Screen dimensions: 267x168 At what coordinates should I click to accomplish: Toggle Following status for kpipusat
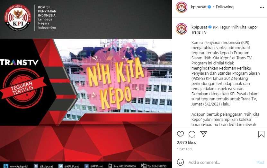(225, 7)
